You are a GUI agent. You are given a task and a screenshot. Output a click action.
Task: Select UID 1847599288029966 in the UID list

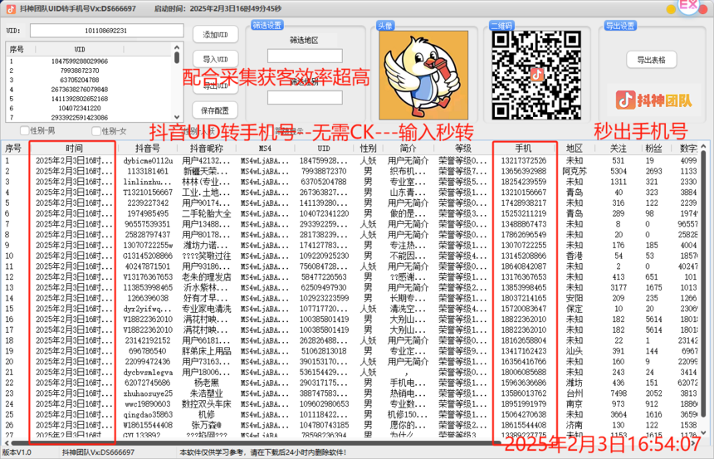point(79,61)
